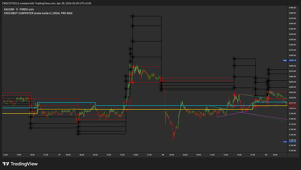Click the 4,990.00 price axis label

(x=292, y=8)
